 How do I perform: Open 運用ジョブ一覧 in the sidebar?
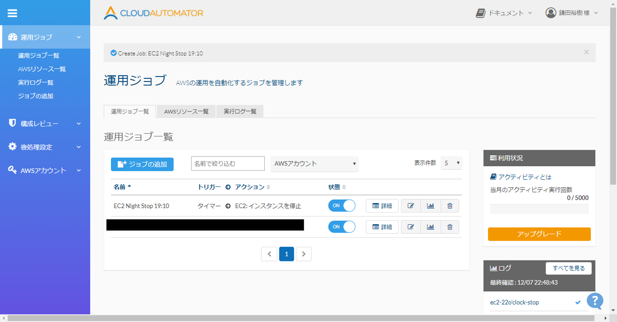39,56
